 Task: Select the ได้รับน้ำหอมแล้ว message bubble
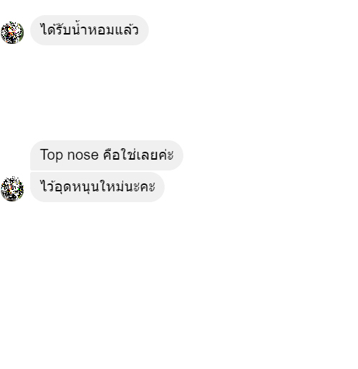(89, 30)
